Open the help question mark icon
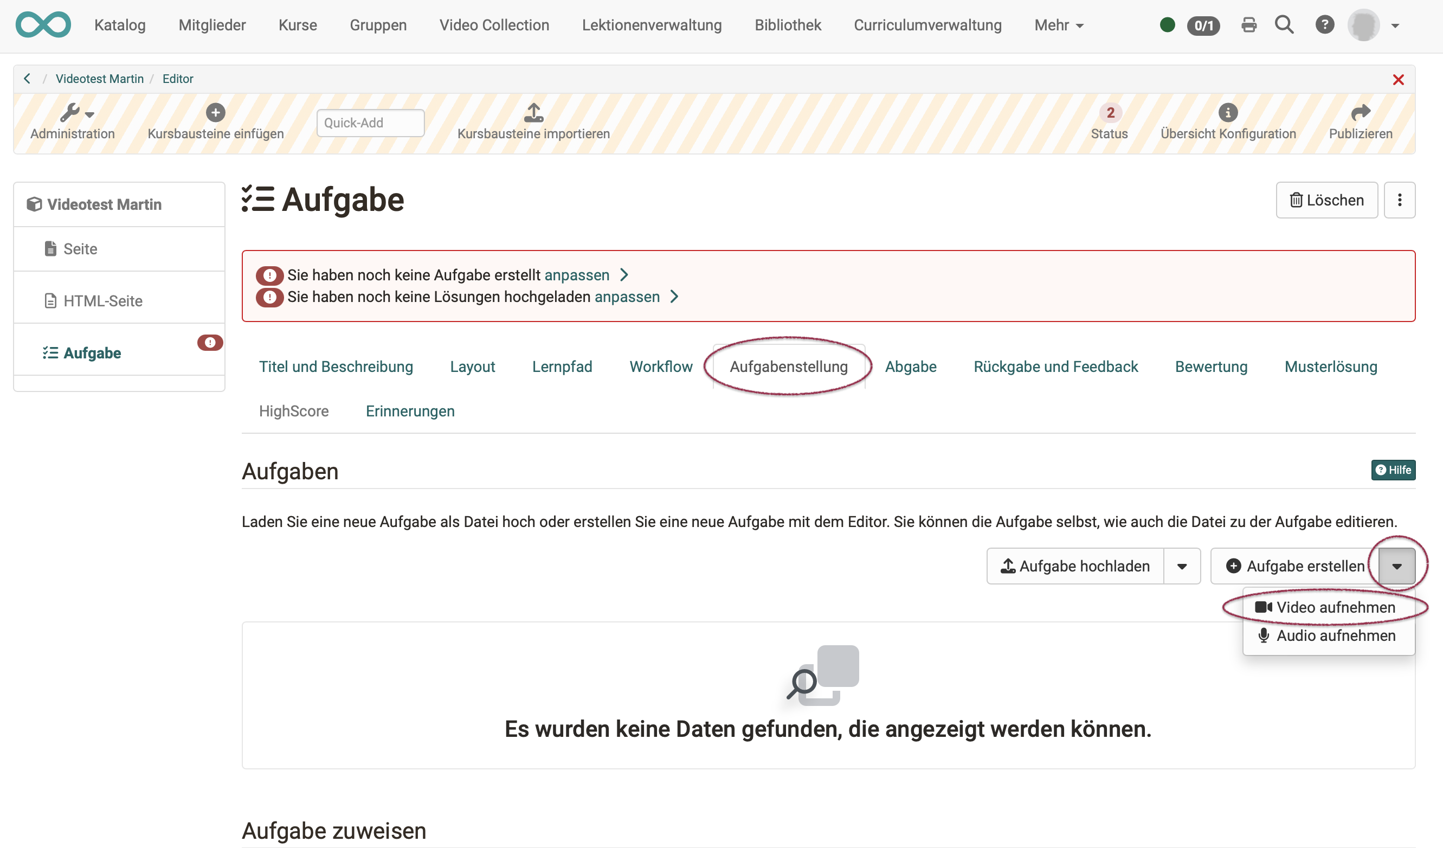This screenshot has width=1443, height=848. tap(1324, 24)
